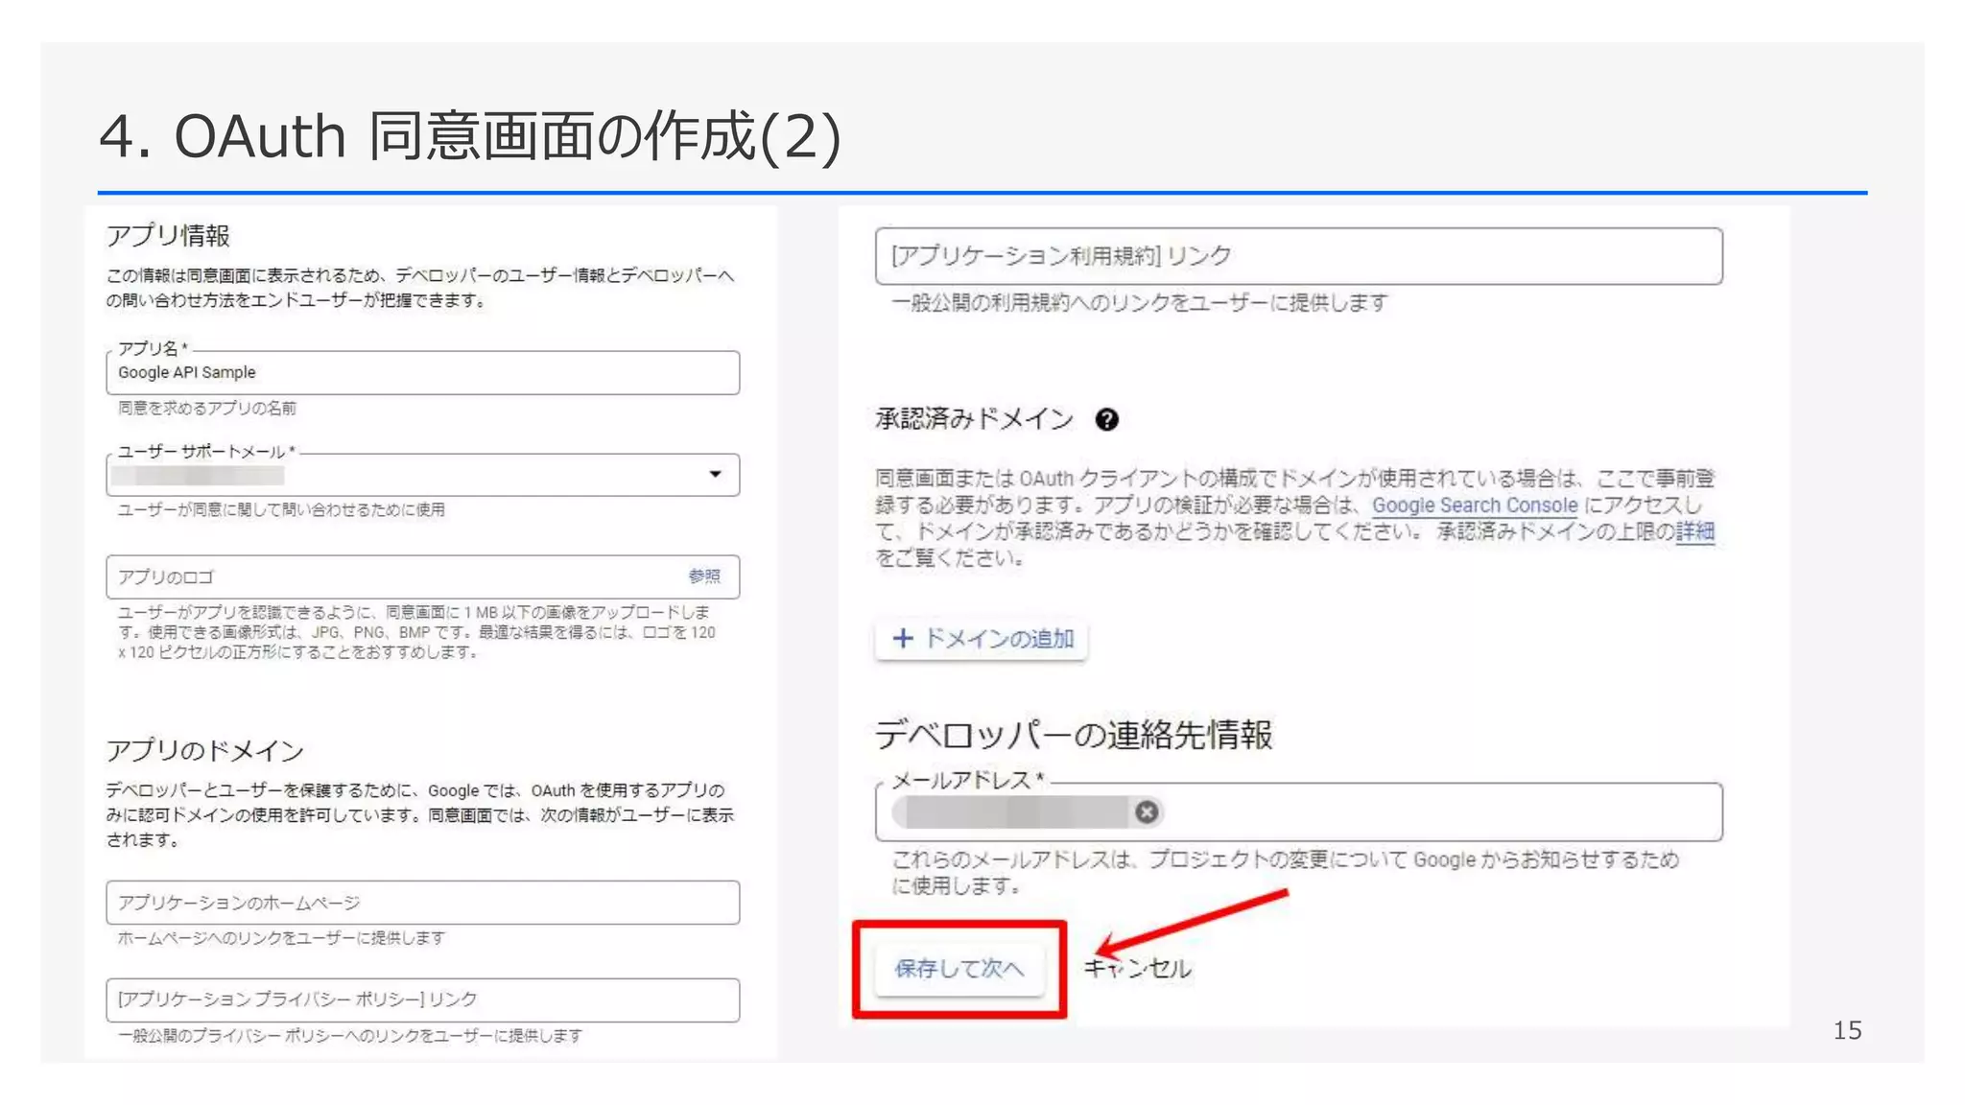
Task: Click the developer メールアドレス input area
Action: [x=1439, y=812]
